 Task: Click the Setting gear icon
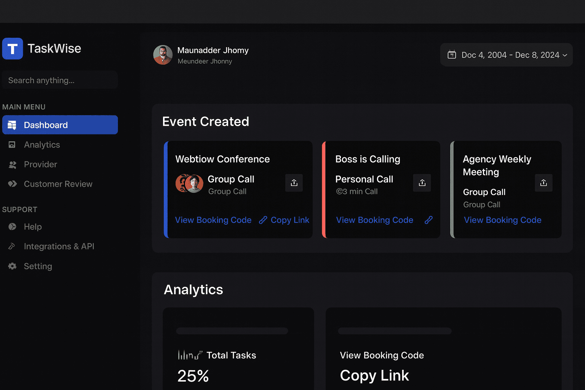(x=13, y=266)
